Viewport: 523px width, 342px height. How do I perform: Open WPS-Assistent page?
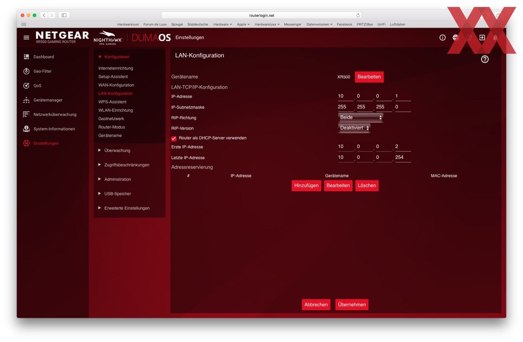click(112, 102)
